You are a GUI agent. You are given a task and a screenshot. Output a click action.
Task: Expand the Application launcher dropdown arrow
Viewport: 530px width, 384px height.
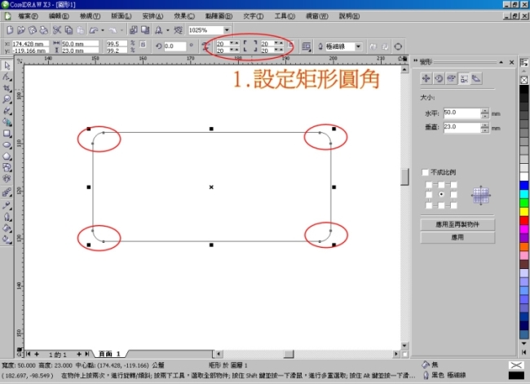point(168,30)
